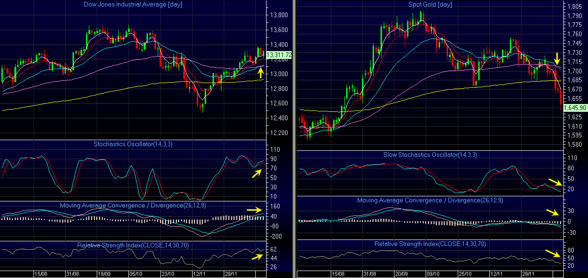Image resolution: width=588 pixels, height=278 pixels.
Task: Select the yellow arrow in Dow MACD panel
Action: click(254, 210)
